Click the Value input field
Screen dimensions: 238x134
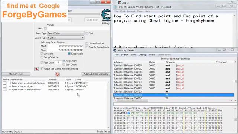[78, 28]
